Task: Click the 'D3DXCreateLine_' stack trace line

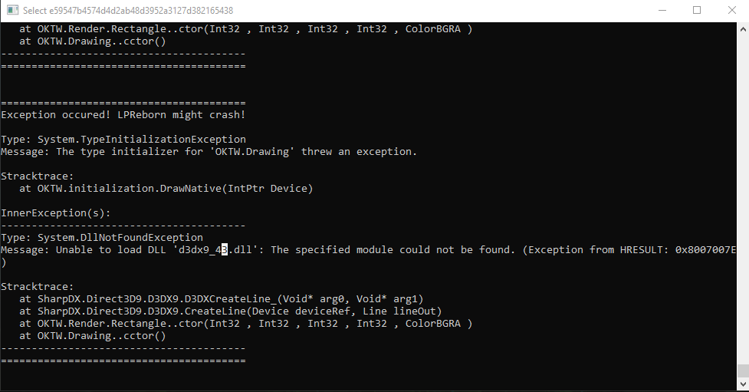Action: click(221, 299)
